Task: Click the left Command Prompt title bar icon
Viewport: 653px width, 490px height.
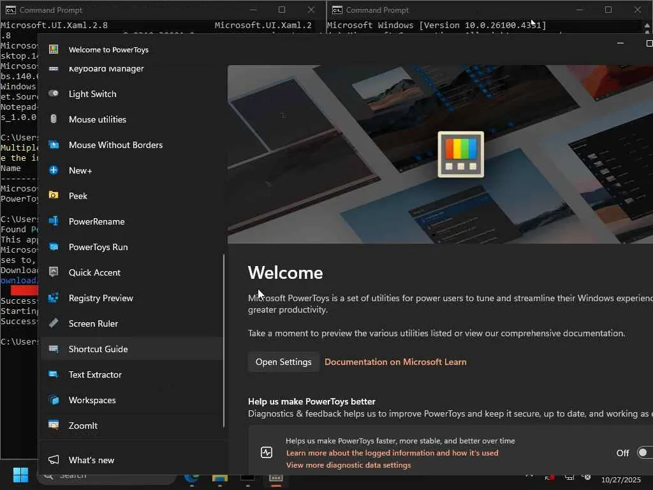Action: pos(10,10)
